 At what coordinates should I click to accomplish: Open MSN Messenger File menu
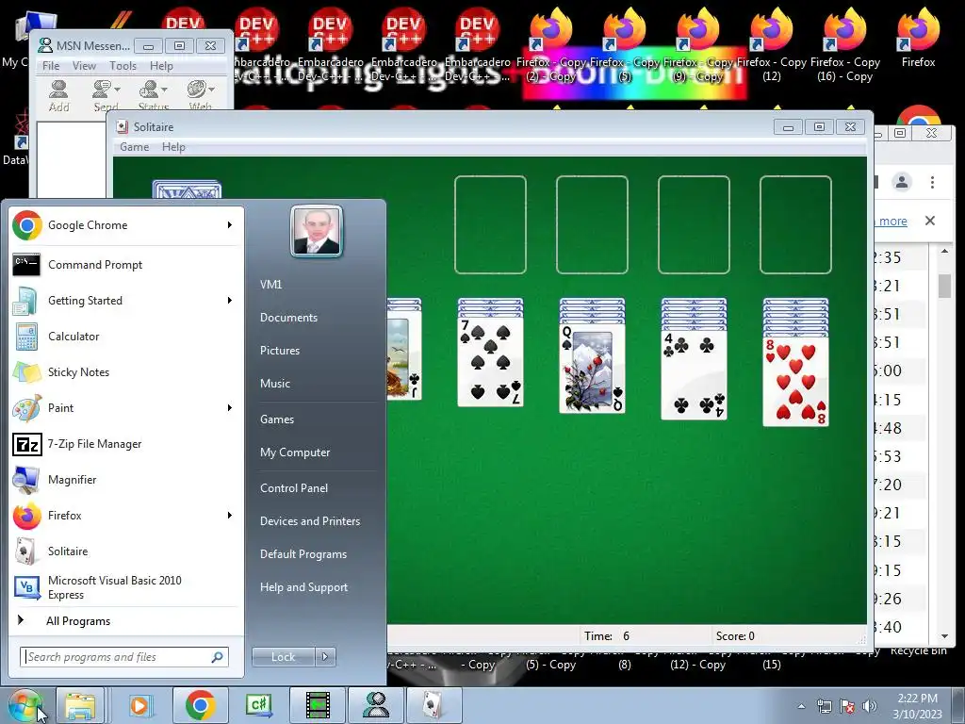click(51, 66)
